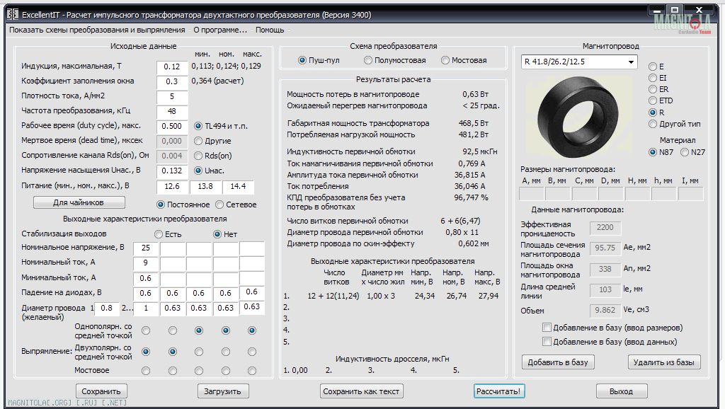Click the 'Выход' button

pyautogui.click(x=621, y=391)
